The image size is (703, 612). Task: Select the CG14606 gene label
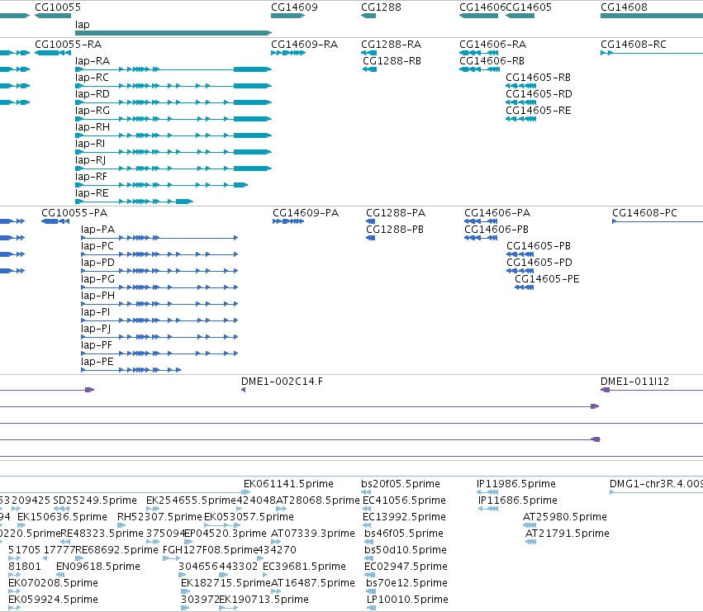pos(482,7)
